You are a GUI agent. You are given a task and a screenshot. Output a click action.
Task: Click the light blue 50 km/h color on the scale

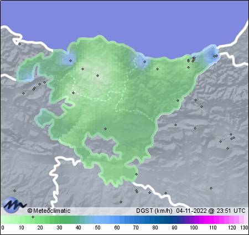[x=97, y=220]
